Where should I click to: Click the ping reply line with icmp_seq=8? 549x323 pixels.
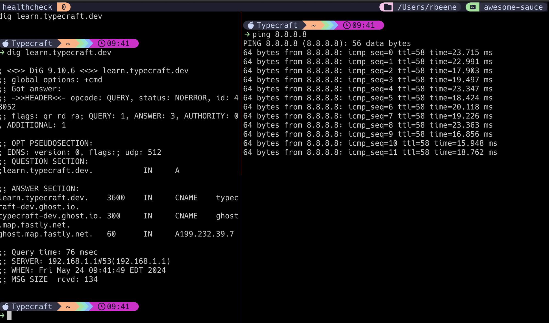coord(368,125)
